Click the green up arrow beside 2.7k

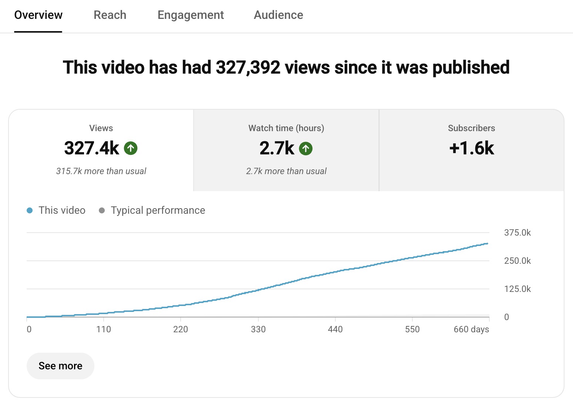click(306, 149)
